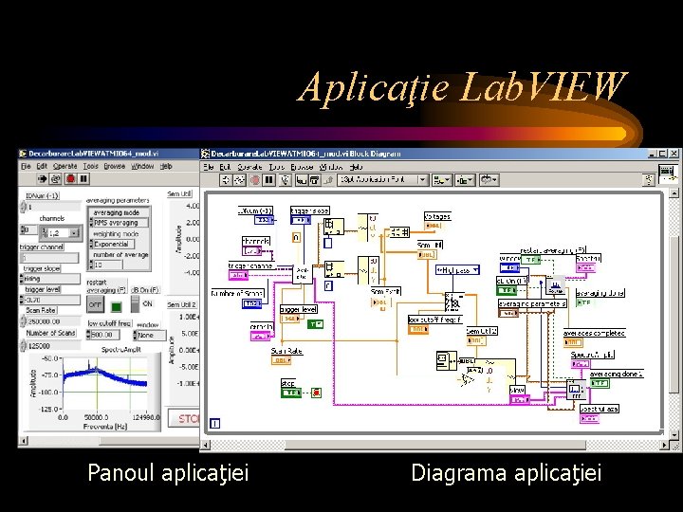Open the Window menu in the Block Diagram window
This screenshot has width=683, height=512.
pos(331,167)
